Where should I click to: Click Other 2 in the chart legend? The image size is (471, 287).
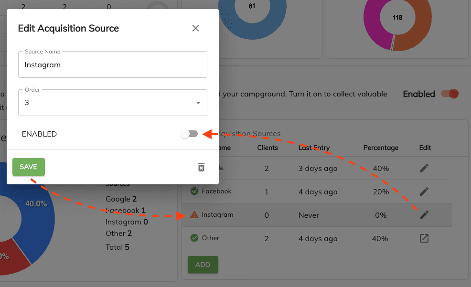tap(118, 234)
